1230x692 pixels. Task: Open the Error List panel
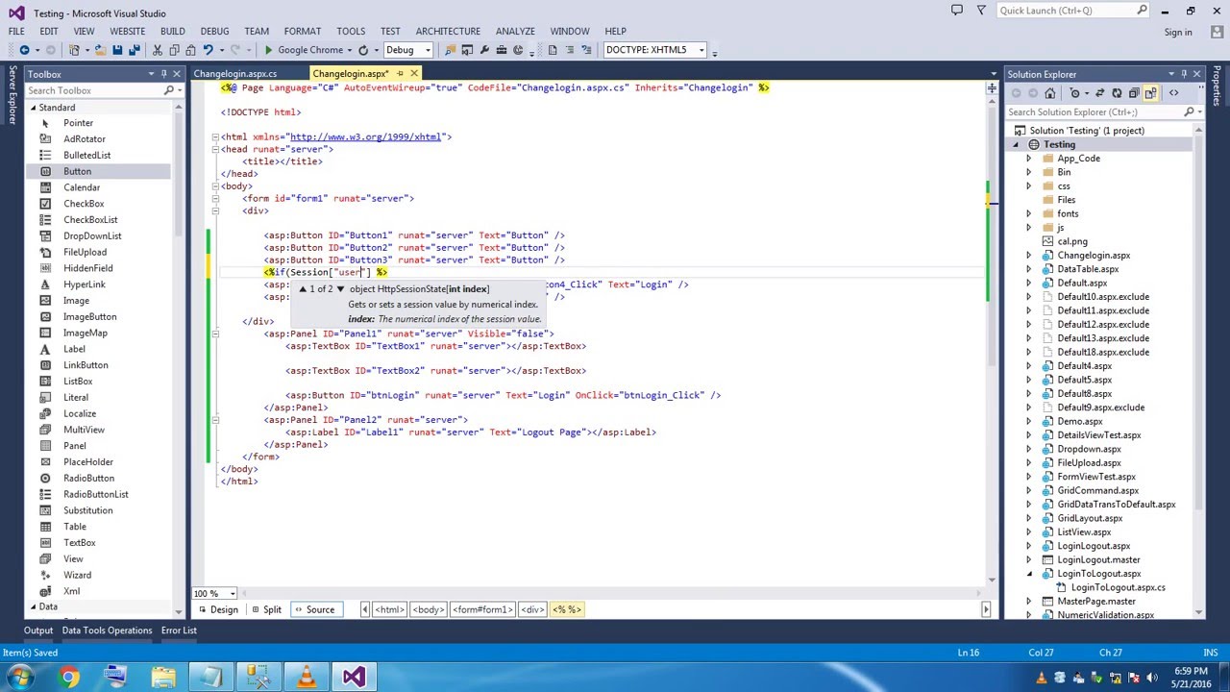(x=179, y=630)
